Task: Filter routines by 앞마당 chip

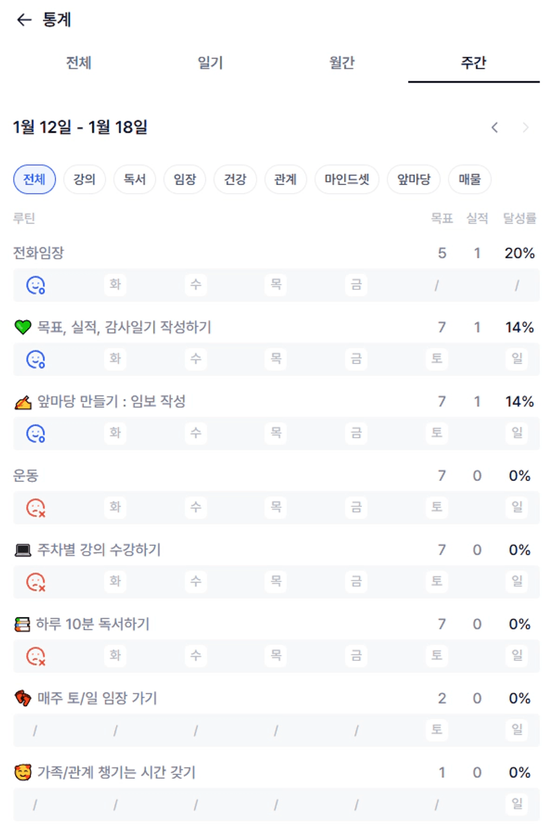Action: (413, 179)
